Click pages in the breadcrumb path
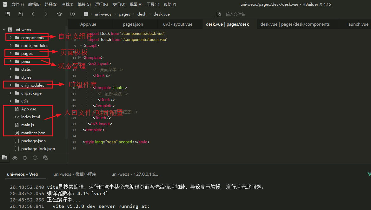This screenshot has height=210, width=371. point(124,14)
